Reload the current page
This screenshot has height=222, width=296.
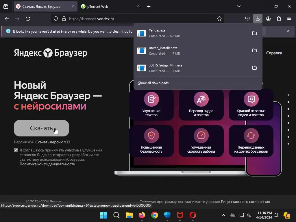pos(28,19)
